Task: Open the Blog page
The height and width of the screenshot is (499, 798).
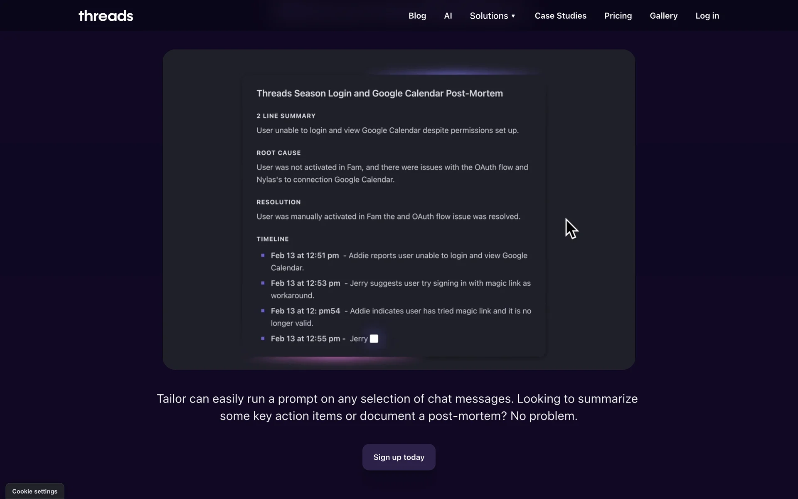Action: tap(417, 16)
